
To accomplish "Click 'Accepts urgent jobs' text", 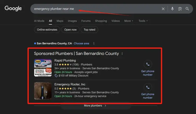I will [x=86, y=72].
